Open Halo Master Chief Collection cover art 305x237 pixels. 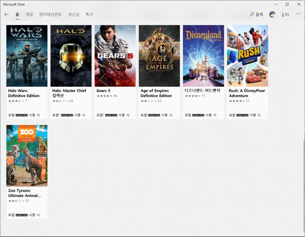pos(71,56)
